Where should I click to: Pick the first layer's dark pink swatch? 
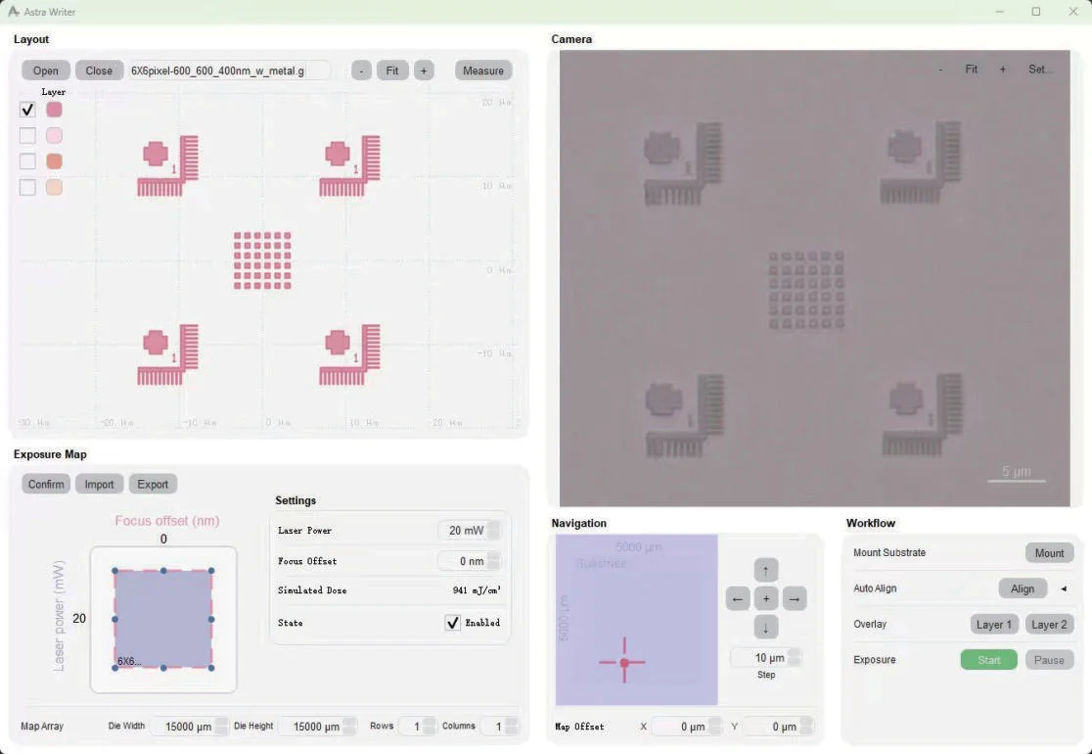click(54, 110)
